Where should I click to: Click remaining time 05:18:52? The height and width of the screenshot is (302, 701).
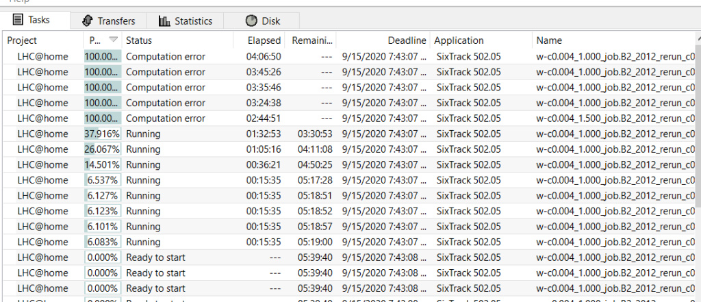tap(315, 211)
